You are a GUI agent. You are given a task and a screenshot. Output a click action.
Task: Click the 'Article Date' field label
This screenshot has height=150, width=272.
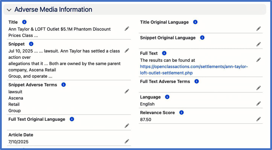(x=21, y=135)
